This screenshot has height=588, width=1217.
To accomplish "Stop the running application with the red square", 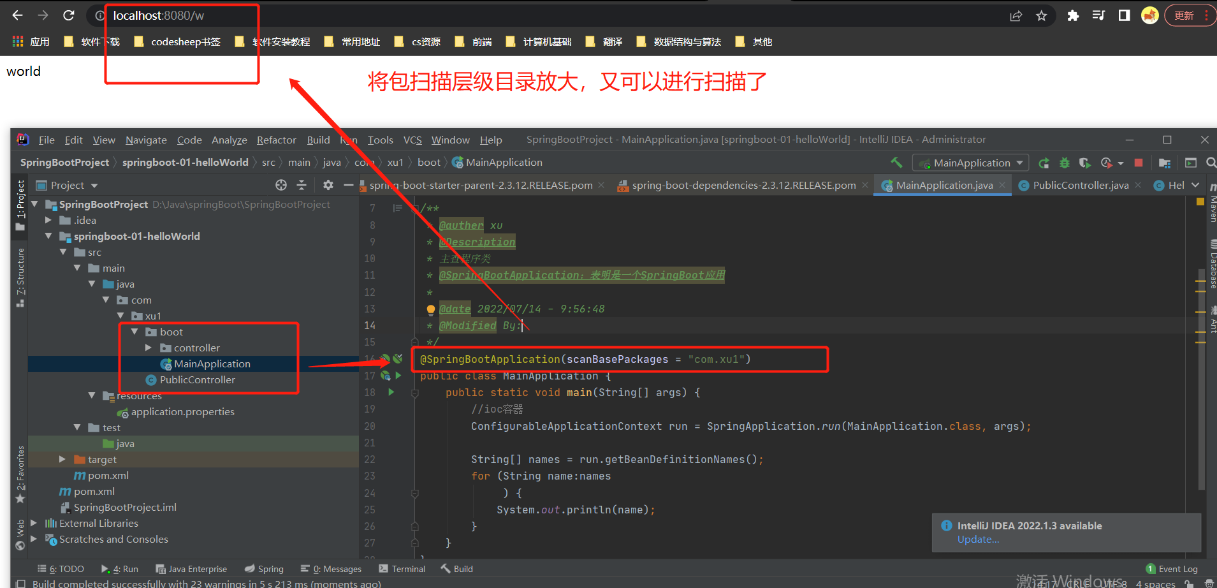I will (1139, 163).
